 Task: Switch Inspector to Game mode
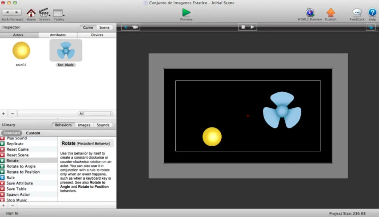tap(88, 27)
